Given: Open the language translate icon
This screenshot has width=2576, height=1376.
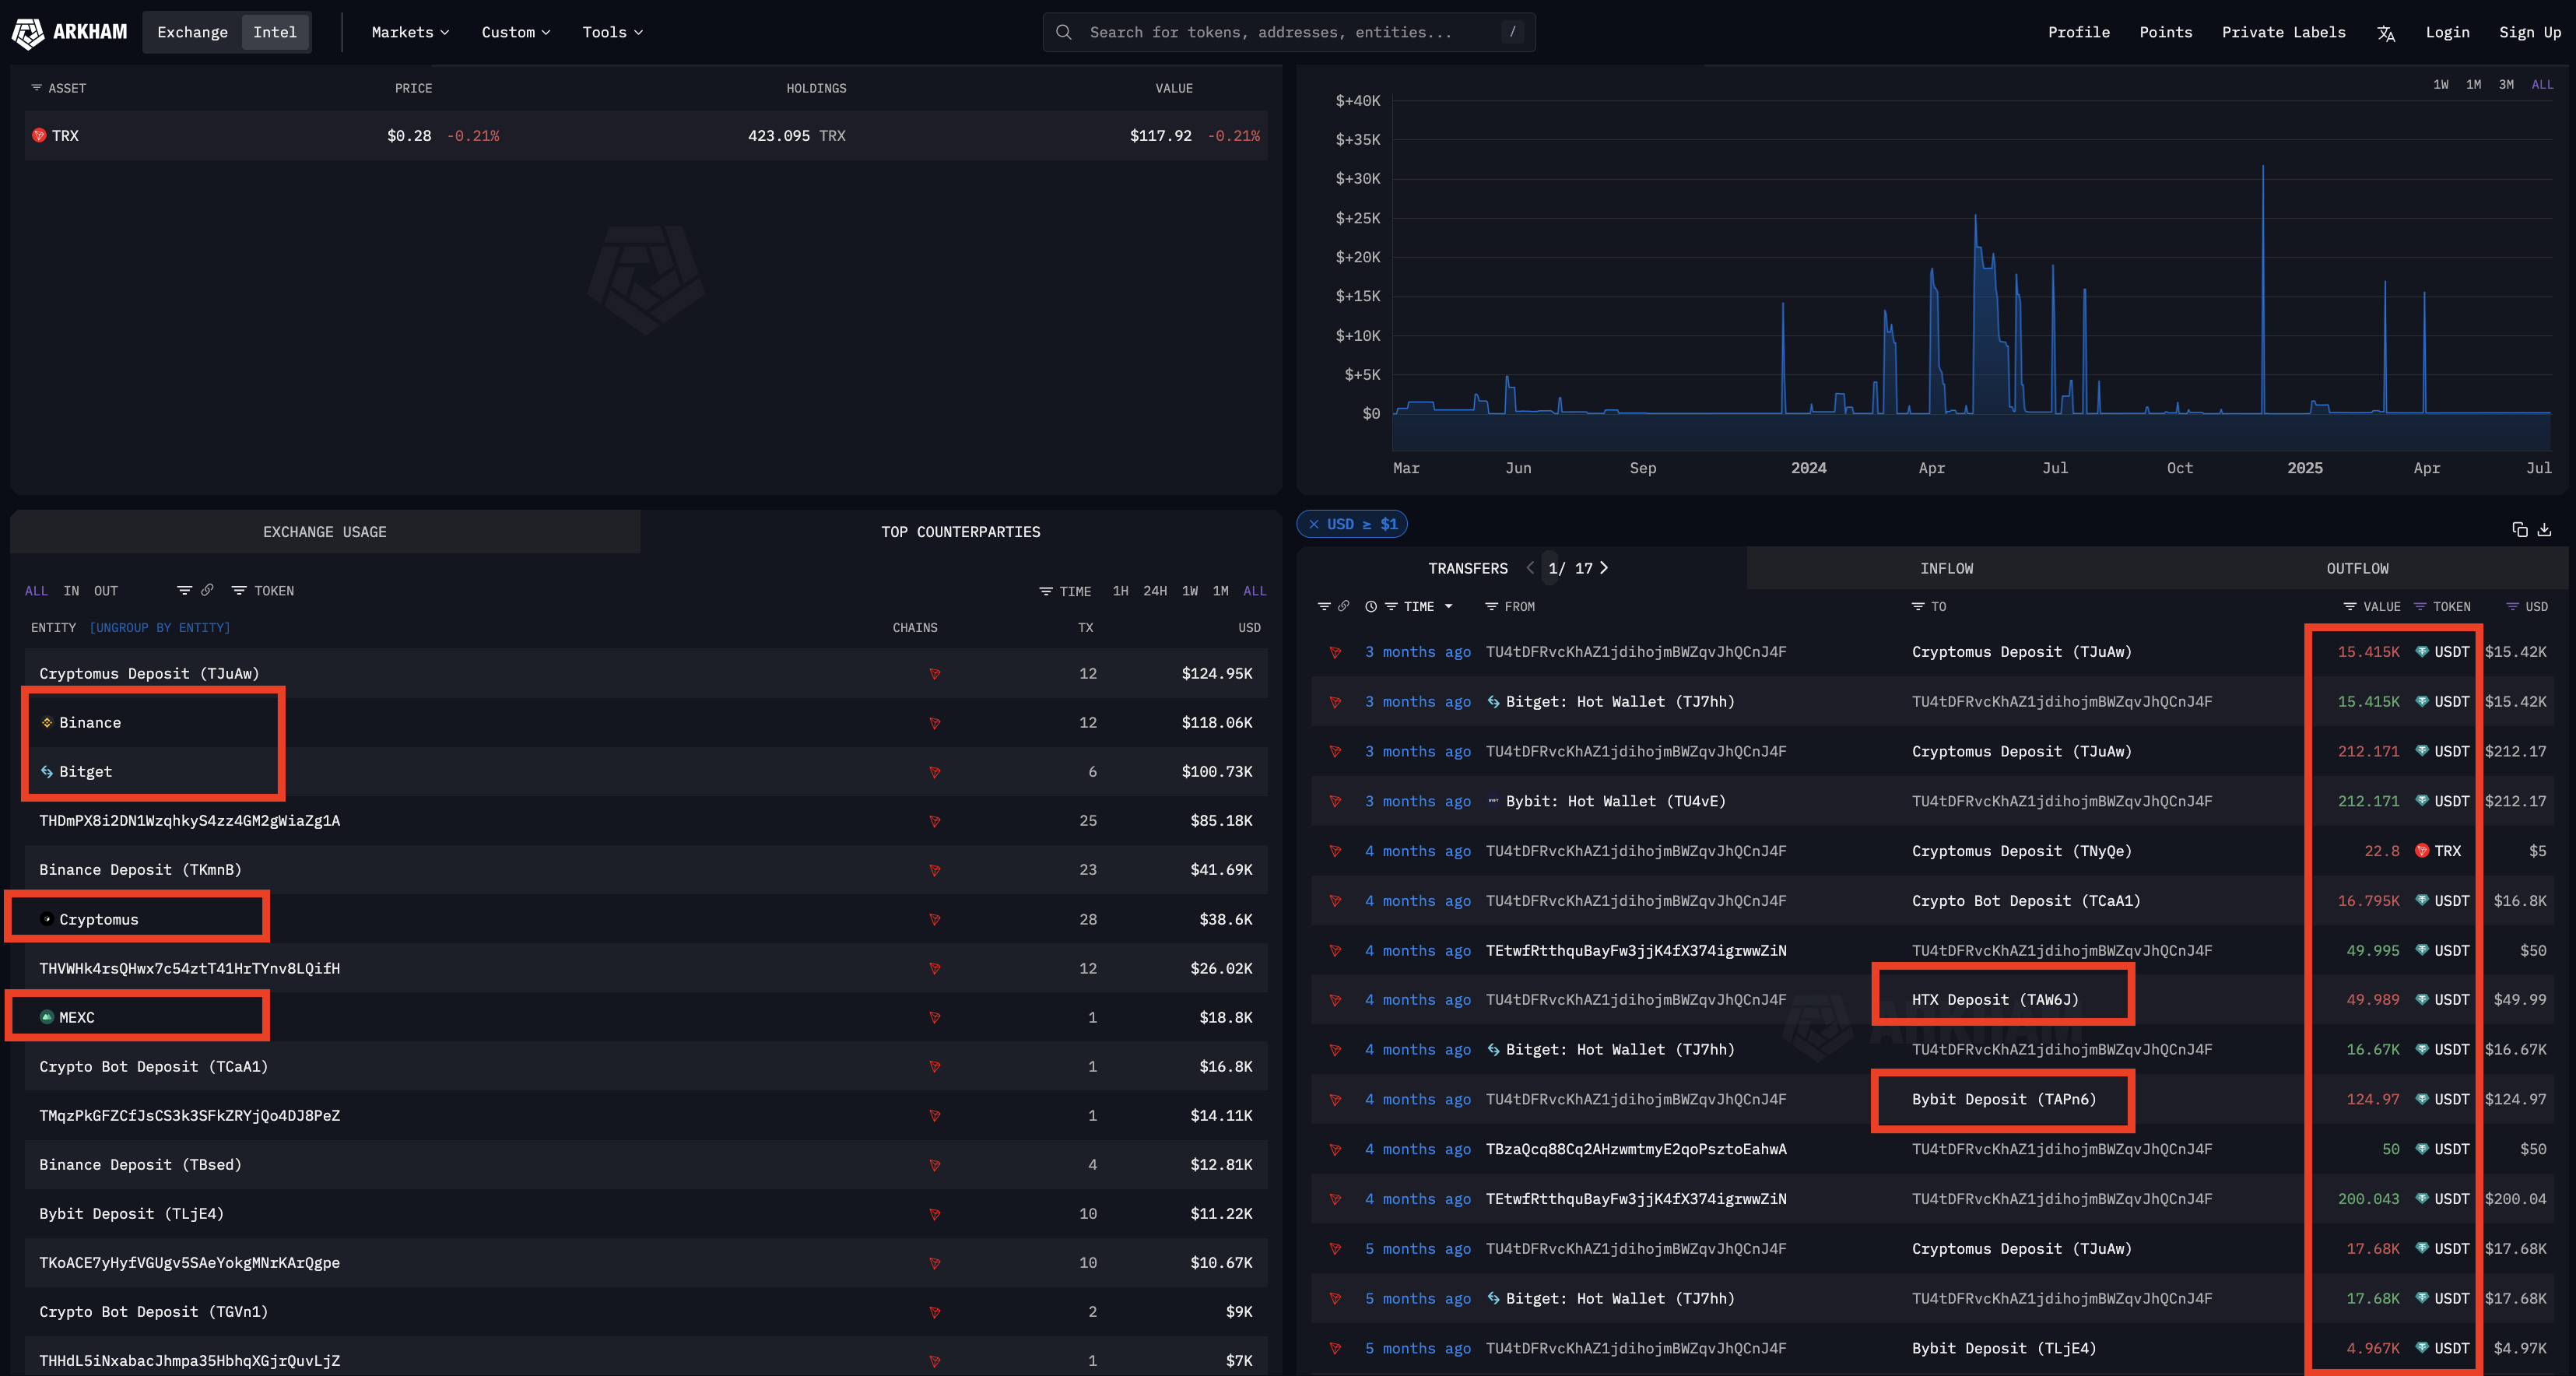Looking at the screenshot, I should coord(2386,33).
